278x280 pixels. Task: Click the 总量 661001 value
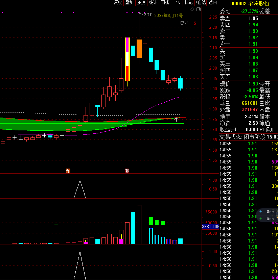click(x=250, y=103)
